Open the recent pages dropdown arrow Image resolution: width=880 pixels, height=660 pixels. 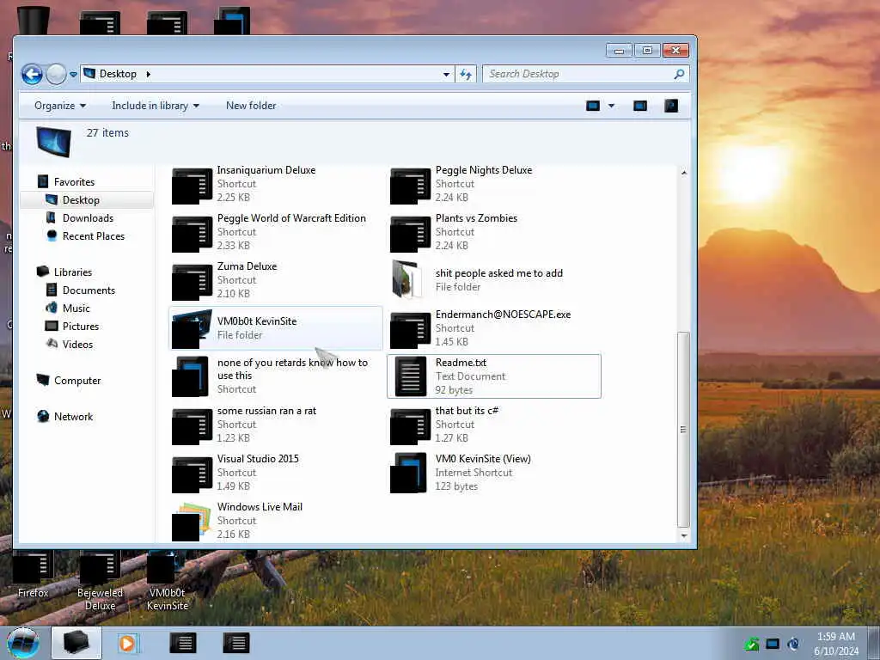74,75
